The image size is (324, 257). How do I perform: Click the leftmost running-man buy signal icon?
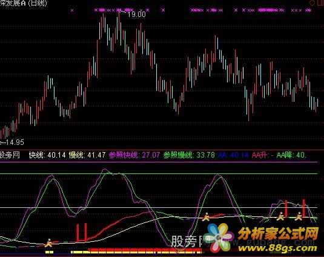coord(49,242)
